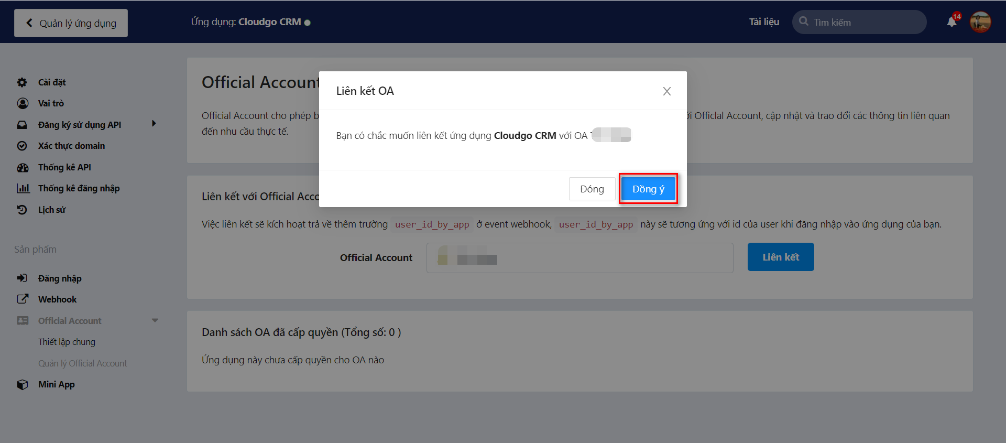The image size is (1006, 443).
Task: Open the Tài liệu link
Action: [764, 22]
